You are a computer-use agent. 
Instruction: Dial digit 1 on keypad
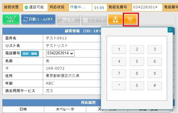coord(119,49)
